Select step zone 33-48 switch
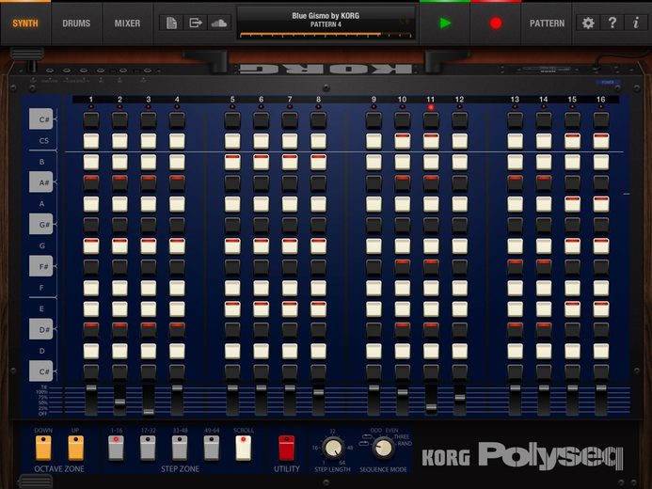The height and width of the screenshot is (489, 652). point(180,448)
